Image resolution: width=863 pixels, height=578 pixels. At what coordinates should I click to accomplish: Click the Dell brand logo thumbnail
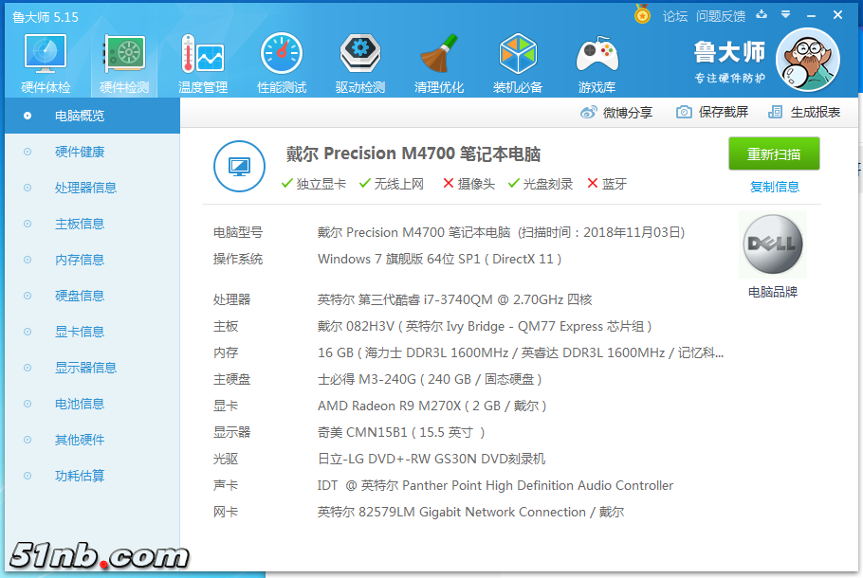coord(772,244)
